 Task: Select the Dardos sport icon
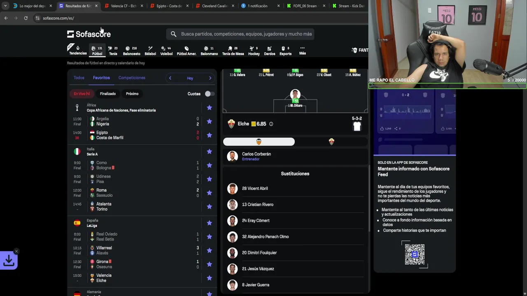pos(269,51)
